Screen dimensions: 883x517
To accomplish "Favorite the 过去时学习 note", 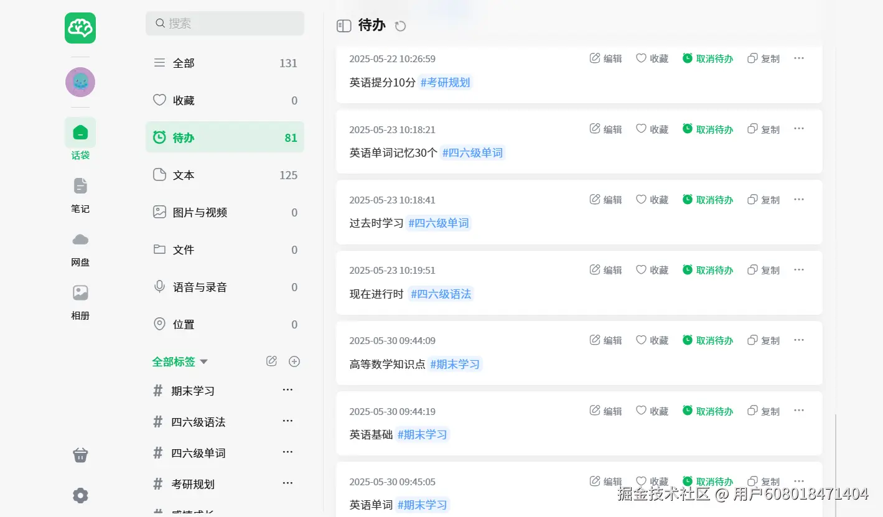I will pos(652,200).
